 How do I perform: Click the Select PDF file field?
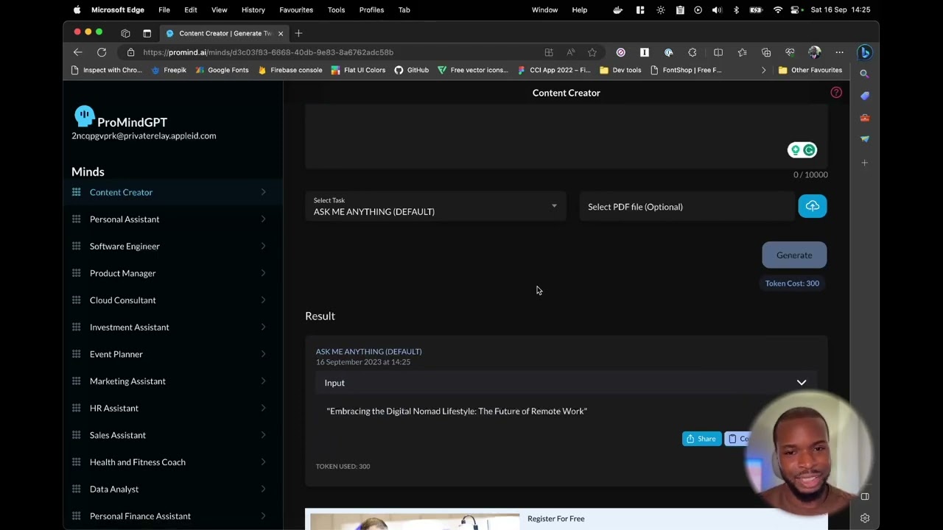coord(687,207)
